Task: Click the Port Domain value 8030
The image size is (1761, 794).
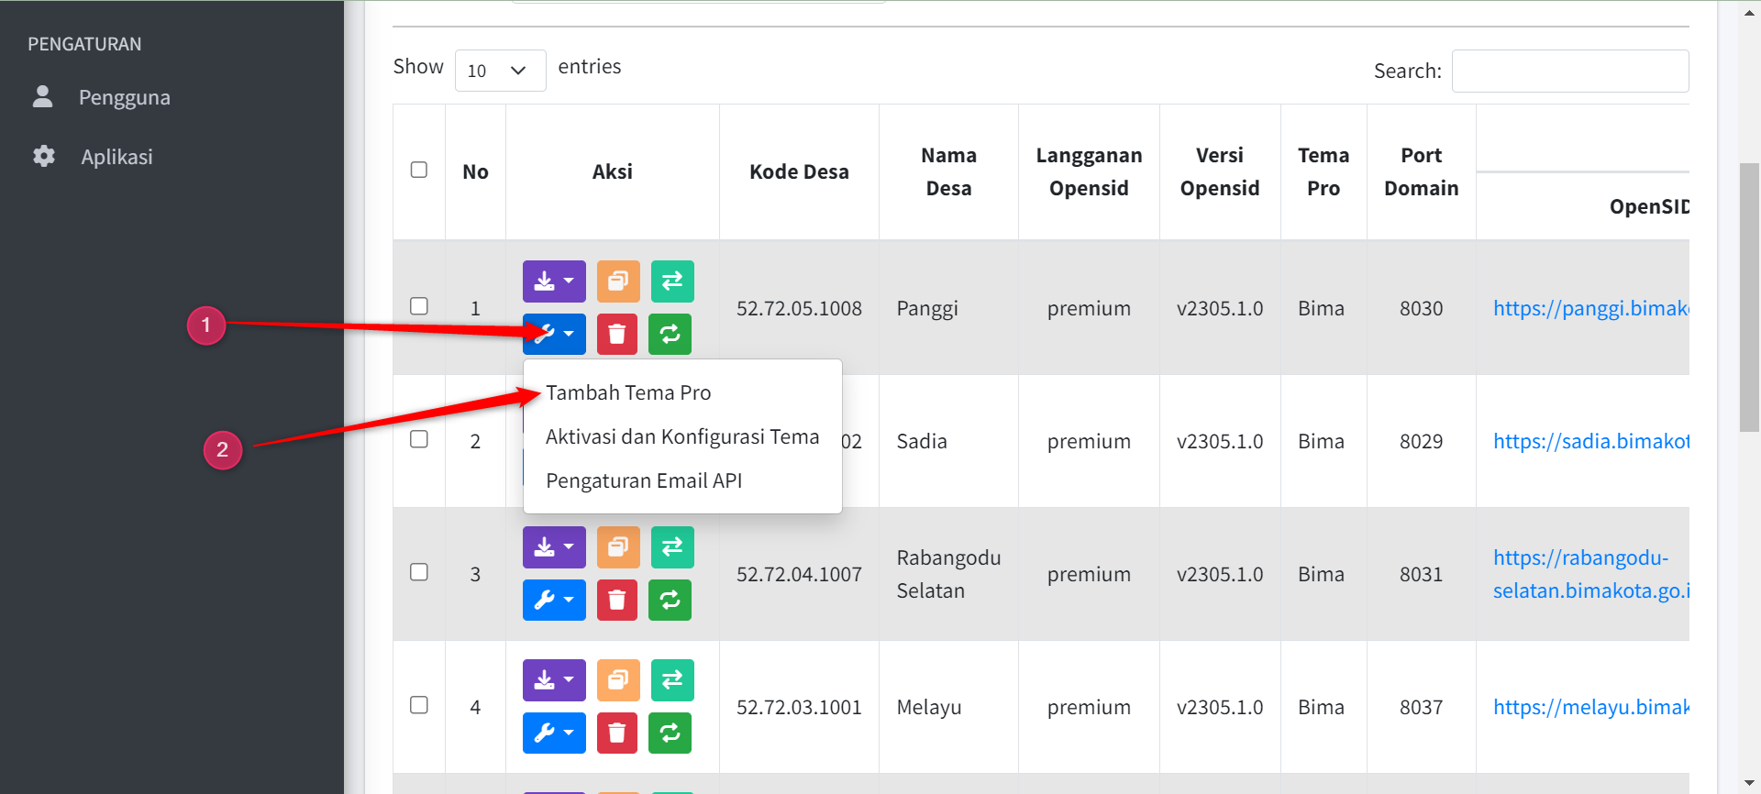Action: tap(1421, 308)
